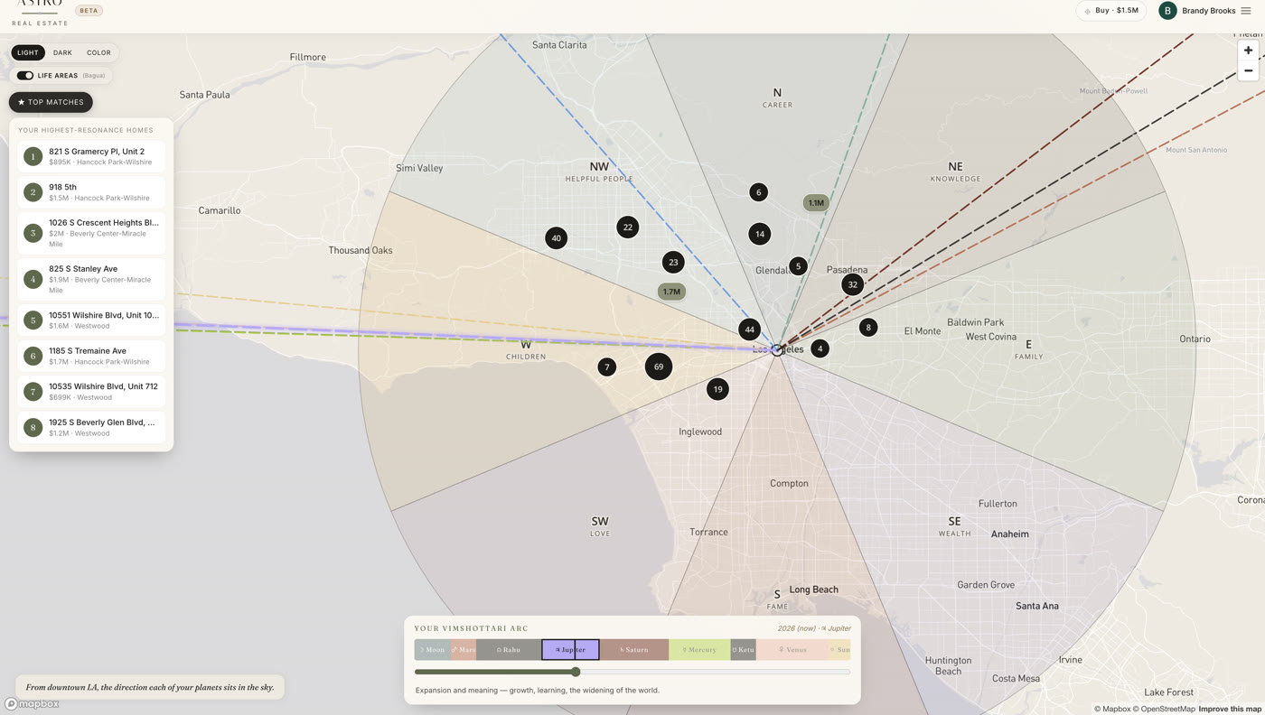Screen dimensions: 1265x715
Task: Open listing 918 5th
Action: coord(91,192)
